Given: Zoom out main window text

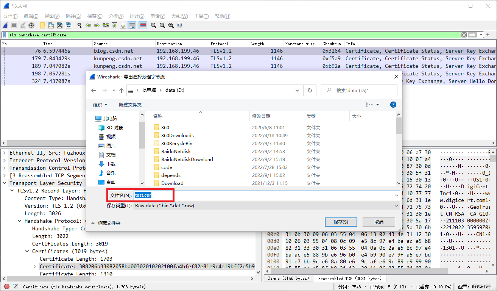Looking at the screenshot, I should [x=162, y=25].
